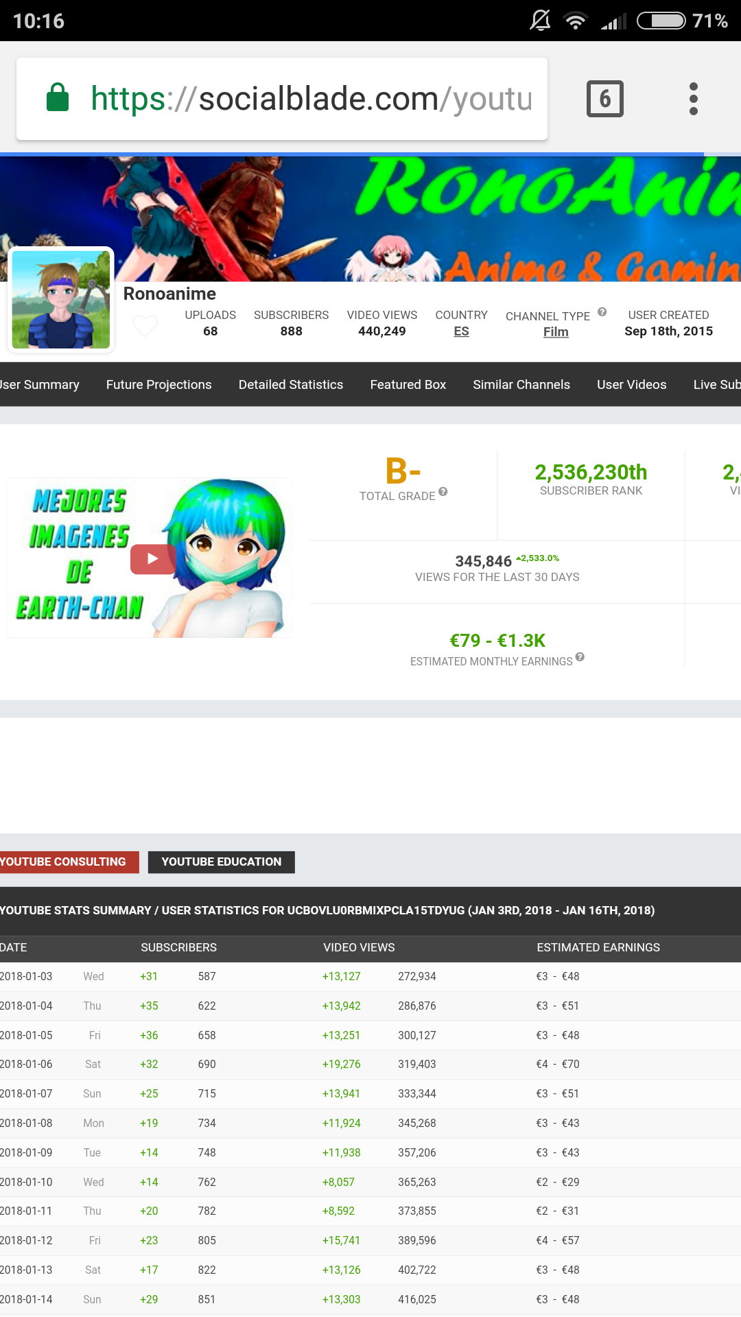Tap the 2018-01-14 date row

370,1299
